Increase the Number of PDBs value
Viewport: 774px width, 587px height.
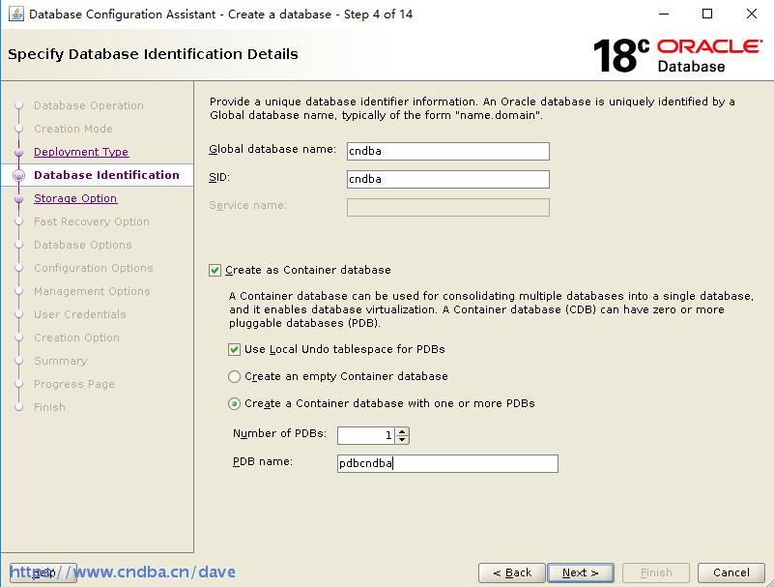402,431
